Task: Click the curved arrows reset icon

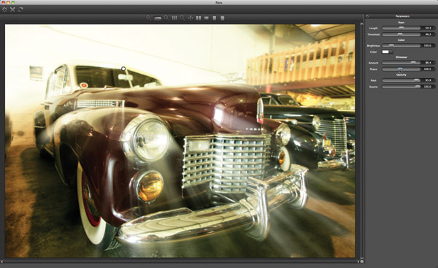Action: 20,9
